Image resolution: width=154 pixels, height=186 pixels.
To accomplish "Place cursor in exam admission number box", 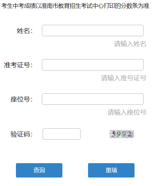I will click(x=93, y=65).
